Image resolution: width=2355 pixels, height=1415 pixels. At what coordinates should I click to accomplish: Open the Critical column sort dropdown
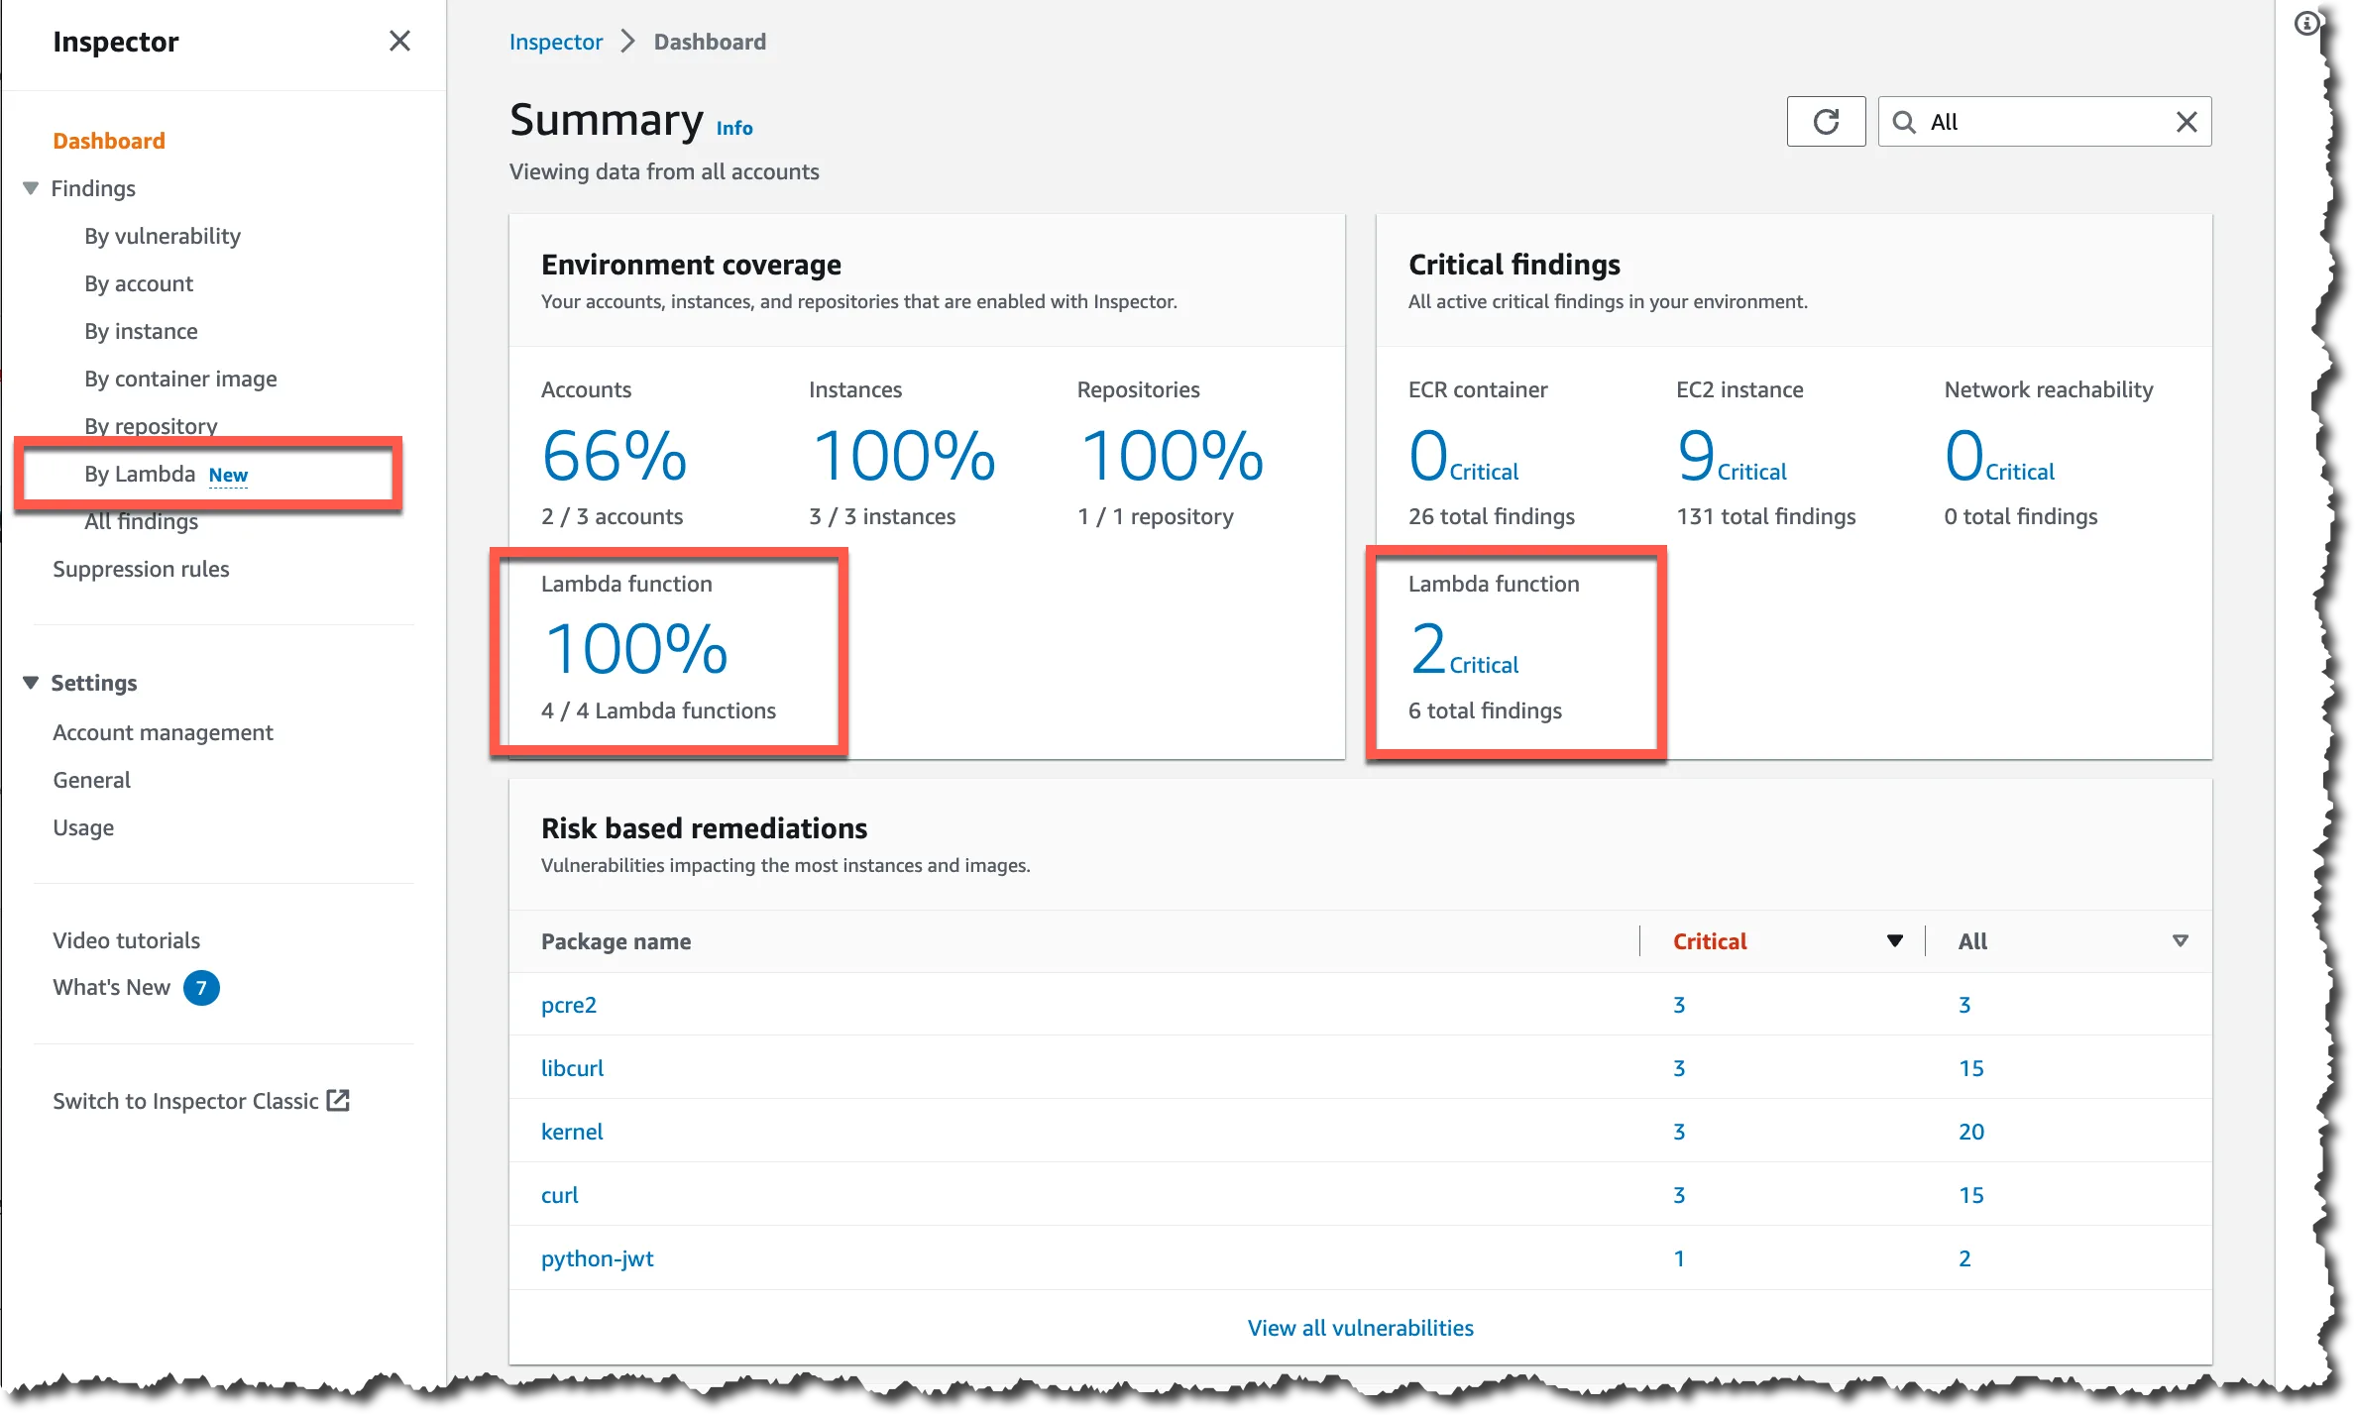1893,939
